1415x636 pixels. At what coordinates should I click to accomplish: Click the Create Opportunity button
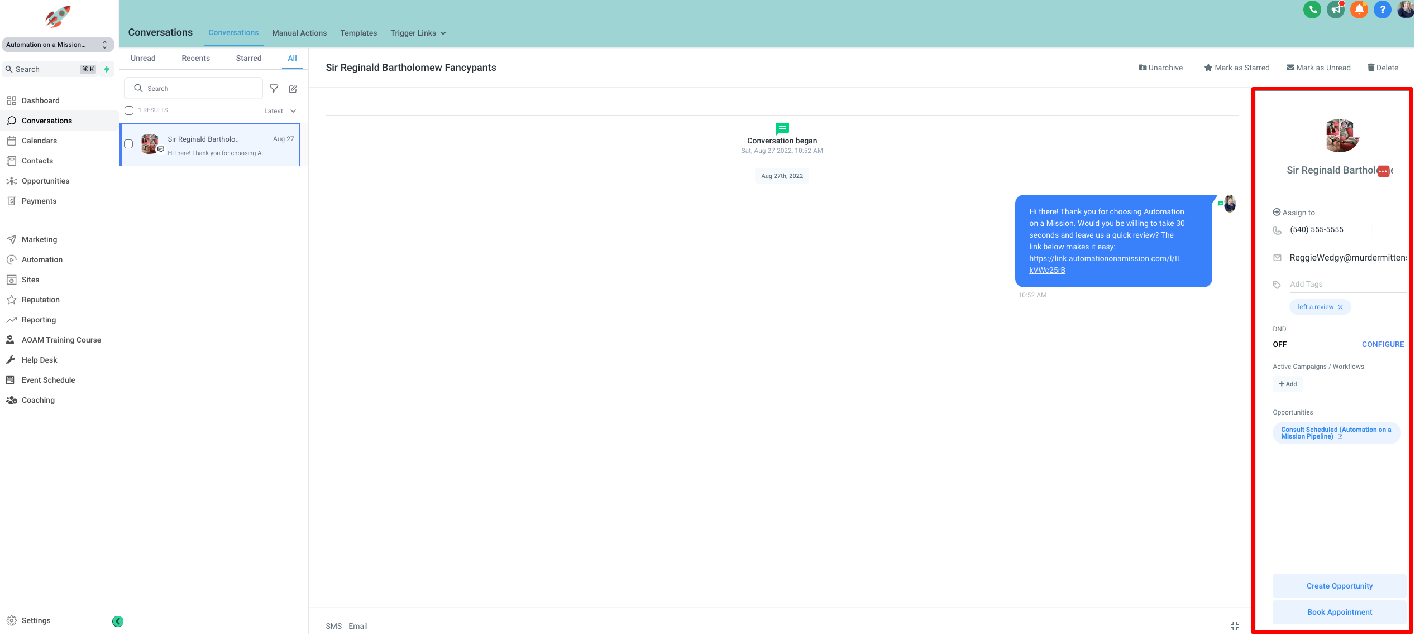(1339, 586)
